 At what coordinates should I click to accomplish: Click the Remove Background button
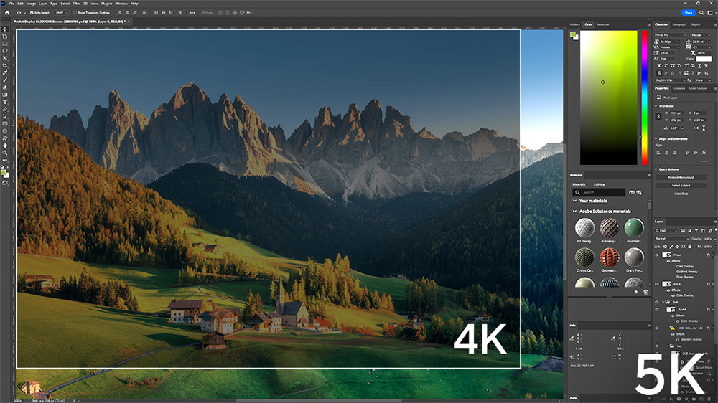[680, 176]
